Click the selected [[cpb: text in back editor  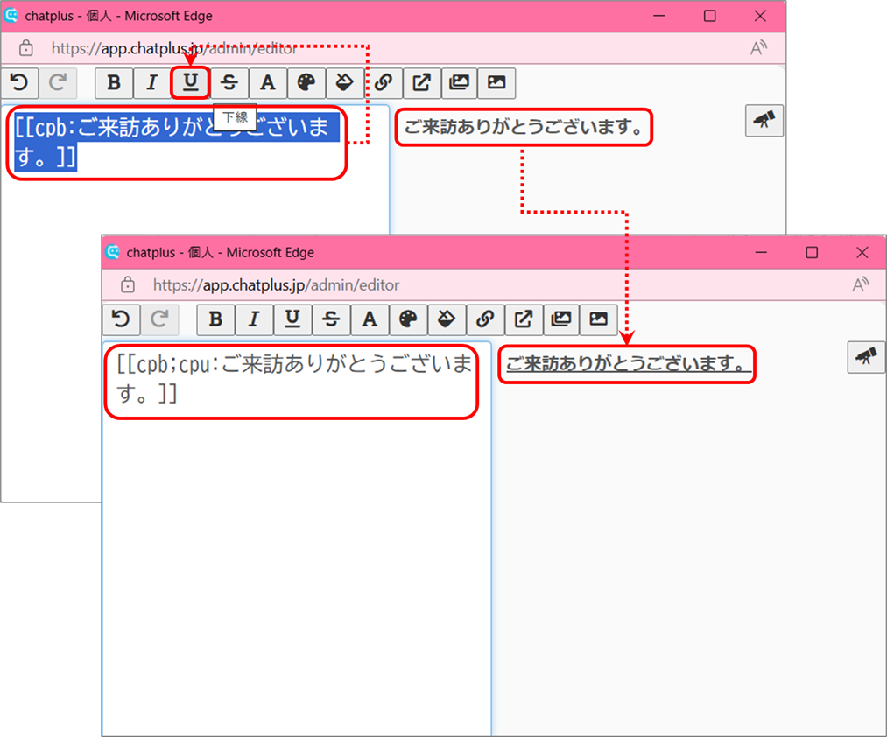[177, 142]
